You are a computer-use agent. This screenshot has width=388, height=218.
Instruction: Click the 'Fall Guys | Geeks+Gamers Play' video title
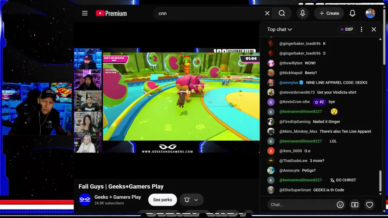pos(121,187)
